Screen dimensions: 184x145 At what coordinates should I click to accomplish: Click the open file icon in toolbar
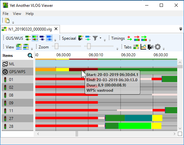click(x=7, y=20)
